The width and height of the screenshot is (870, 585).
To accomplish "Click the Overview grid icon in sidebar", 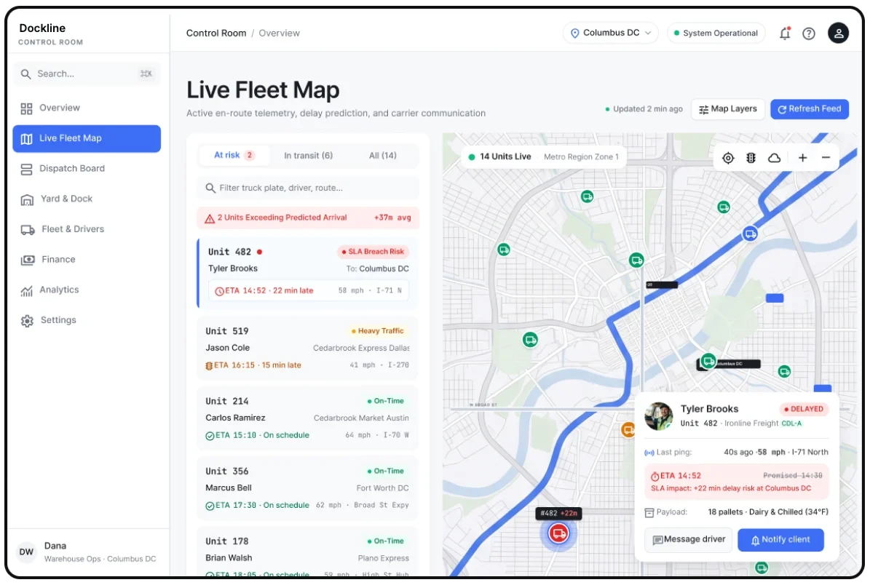I will 26,108.
